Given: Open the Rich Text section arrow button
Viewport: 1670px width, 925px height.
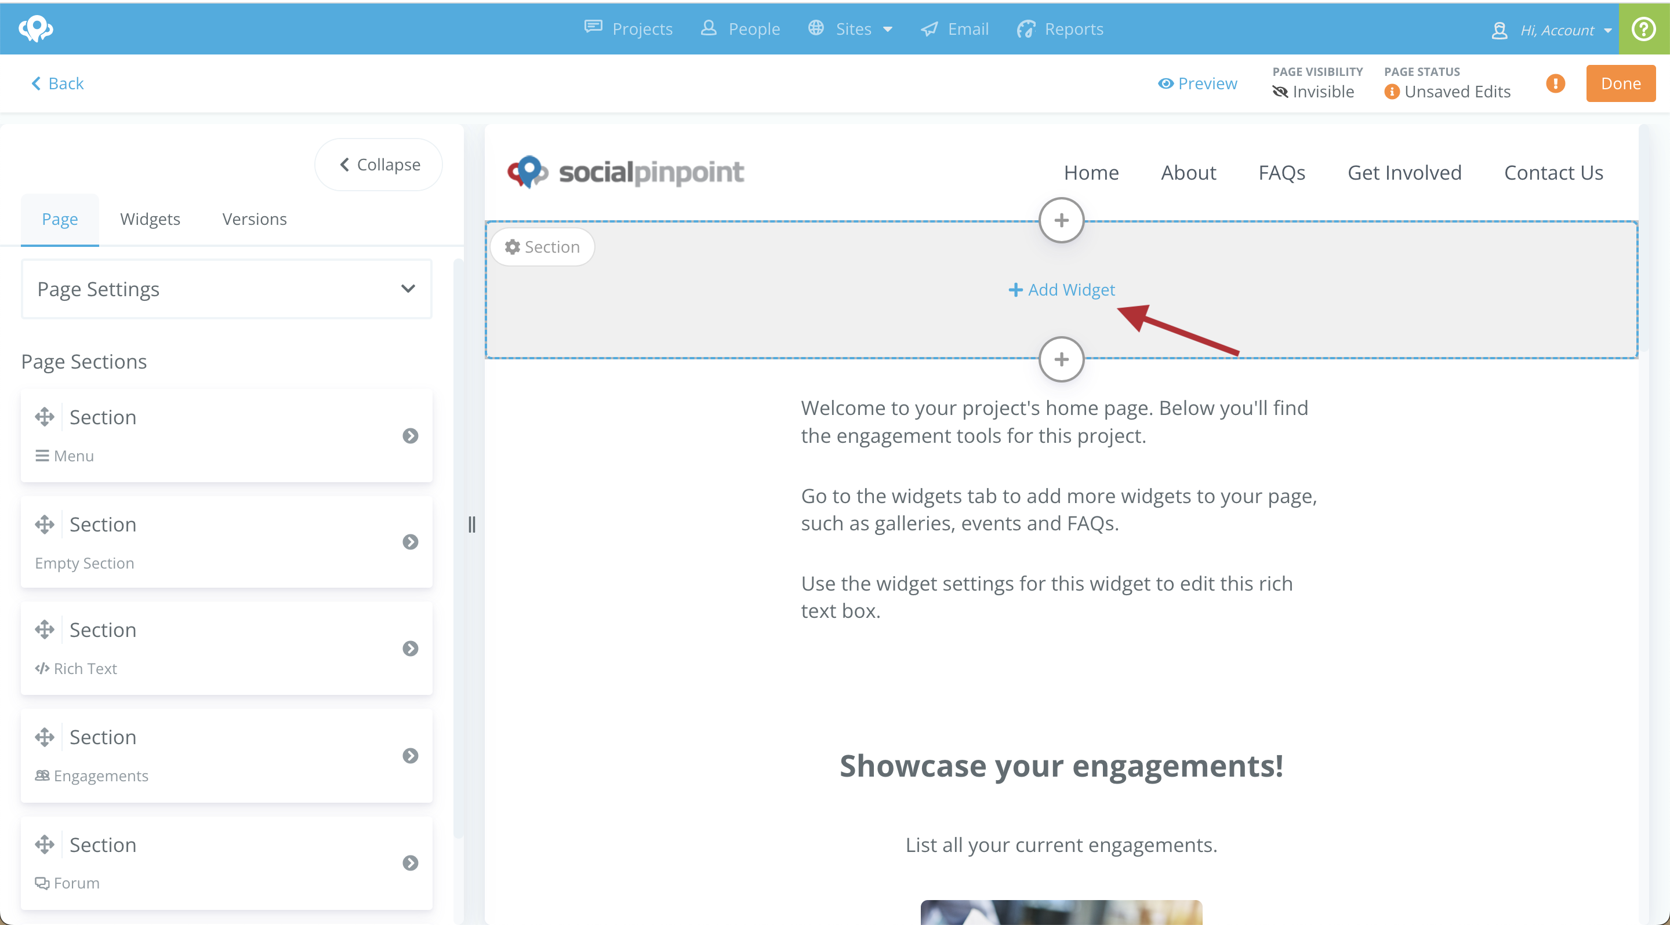Looking at the screenshot, I should 411,649.
